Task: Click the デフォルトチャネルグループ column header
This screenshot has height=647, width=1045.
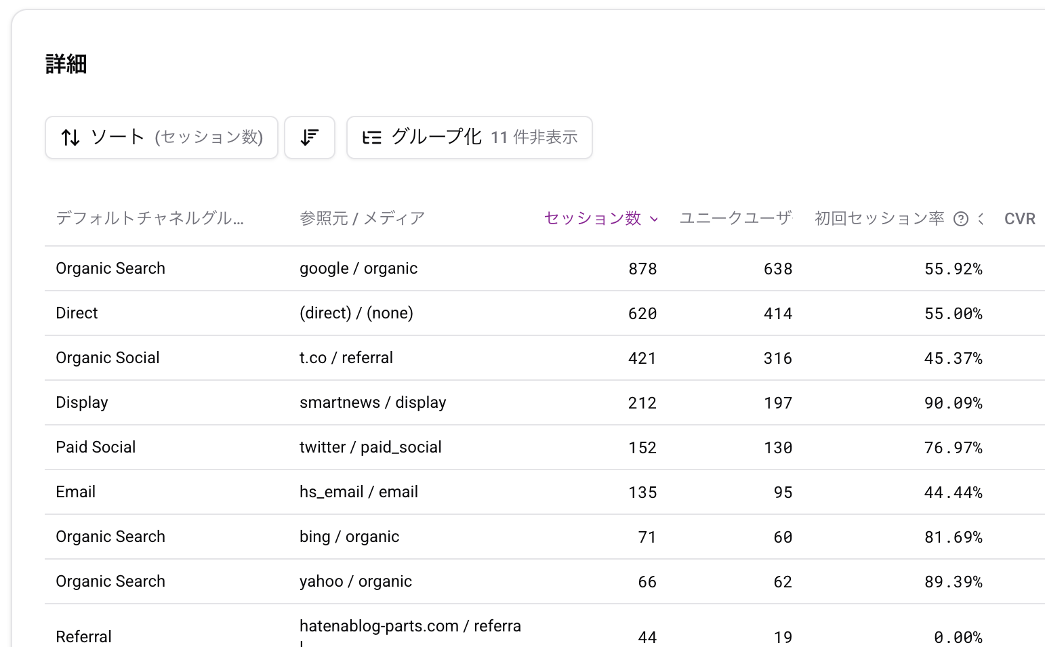Action: coord(150,218)
